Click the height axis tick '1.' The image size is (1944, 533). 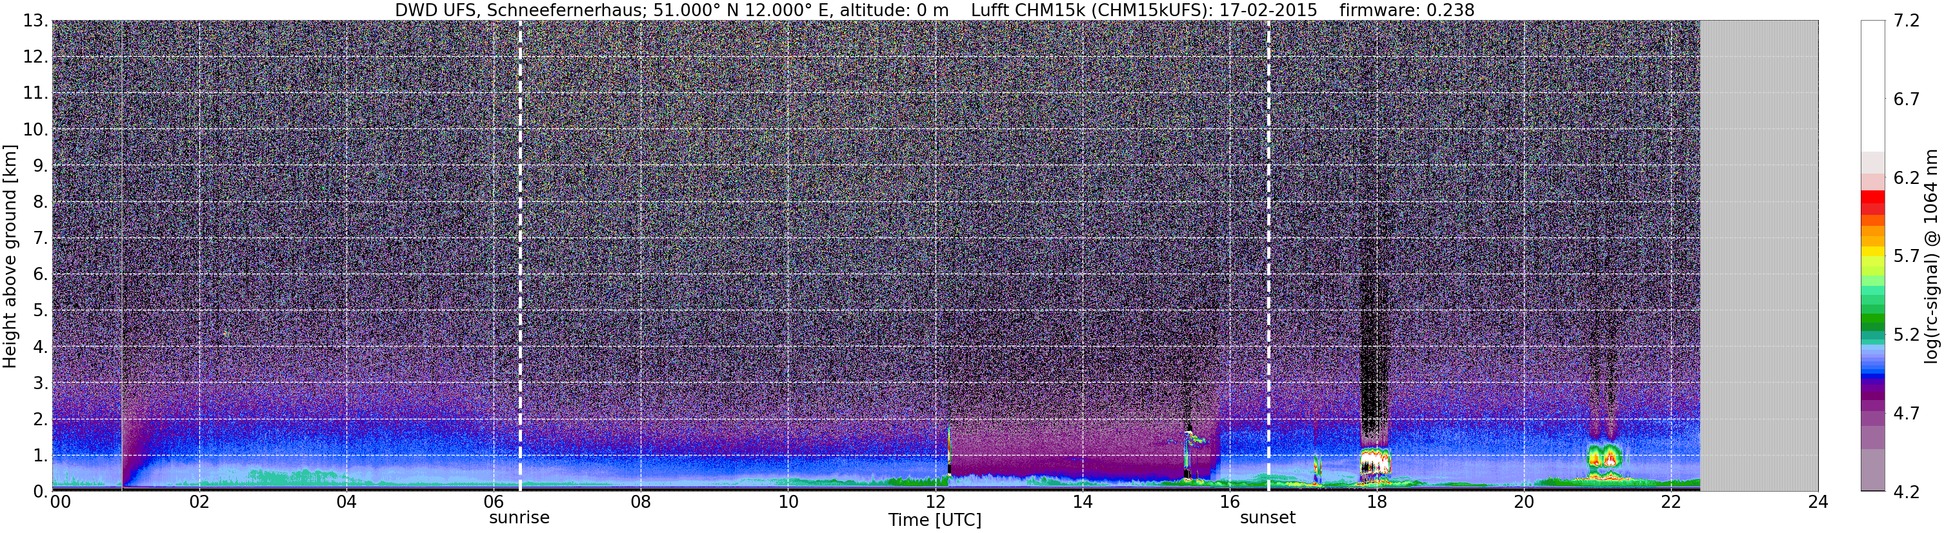[39, 455]
